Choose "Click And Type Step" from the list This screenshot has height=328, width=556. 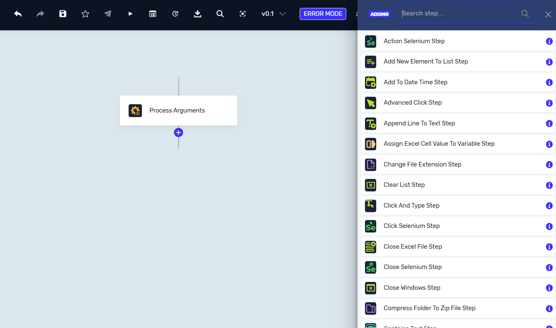pos(458,206)
